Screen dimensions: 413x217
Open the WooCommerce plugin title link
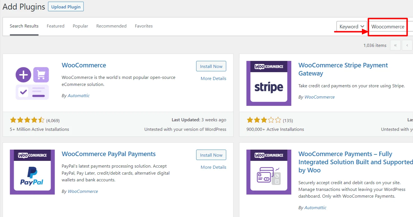coord(84,65)
